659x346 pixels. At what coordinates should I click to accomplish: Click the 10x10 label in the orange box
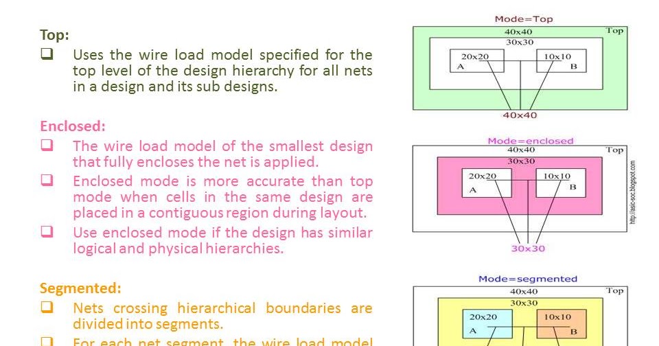(x=557, y=317)
